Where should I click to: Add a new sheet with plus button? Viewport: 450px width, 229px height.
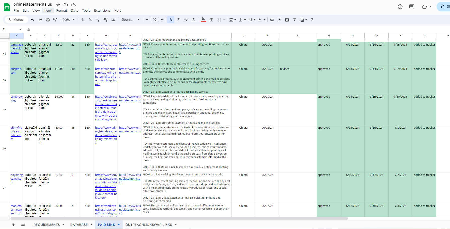13,225
